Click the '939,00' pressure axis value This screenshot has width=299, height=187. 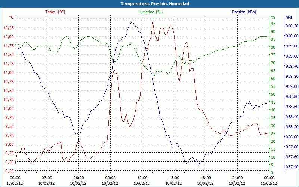click(291, 86)
